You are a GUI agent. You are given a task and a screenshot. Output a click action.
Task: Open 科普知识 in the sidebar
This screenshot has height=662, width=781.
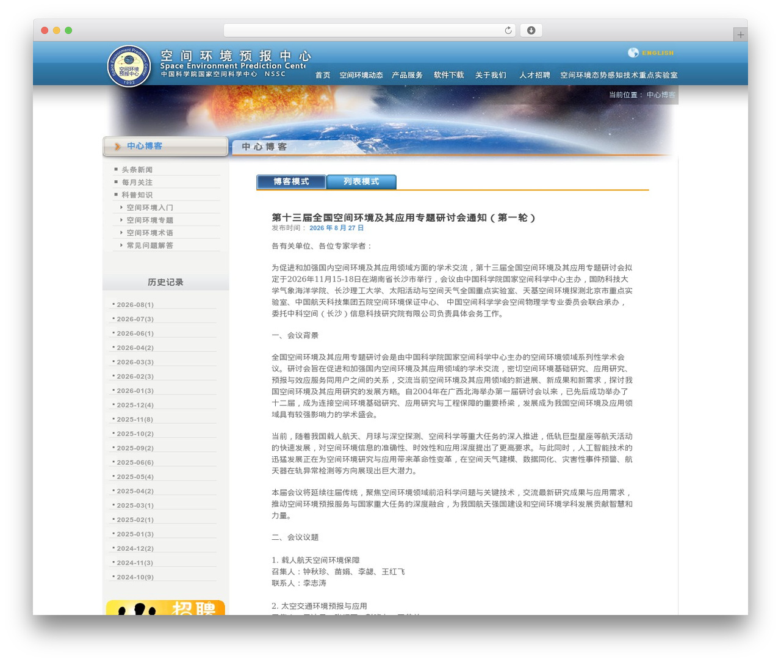[x=137, y=195]
